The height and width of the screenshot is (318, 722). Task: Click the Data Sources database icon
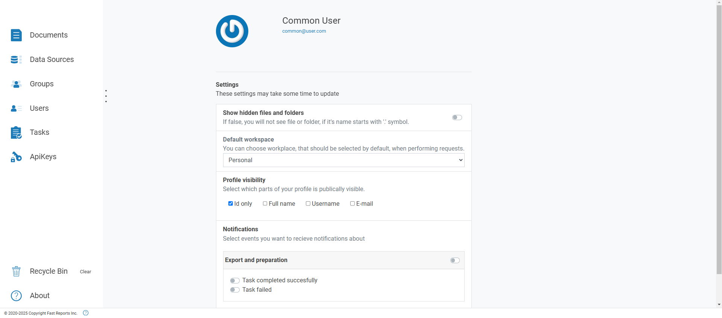click(x=16, y=59)
